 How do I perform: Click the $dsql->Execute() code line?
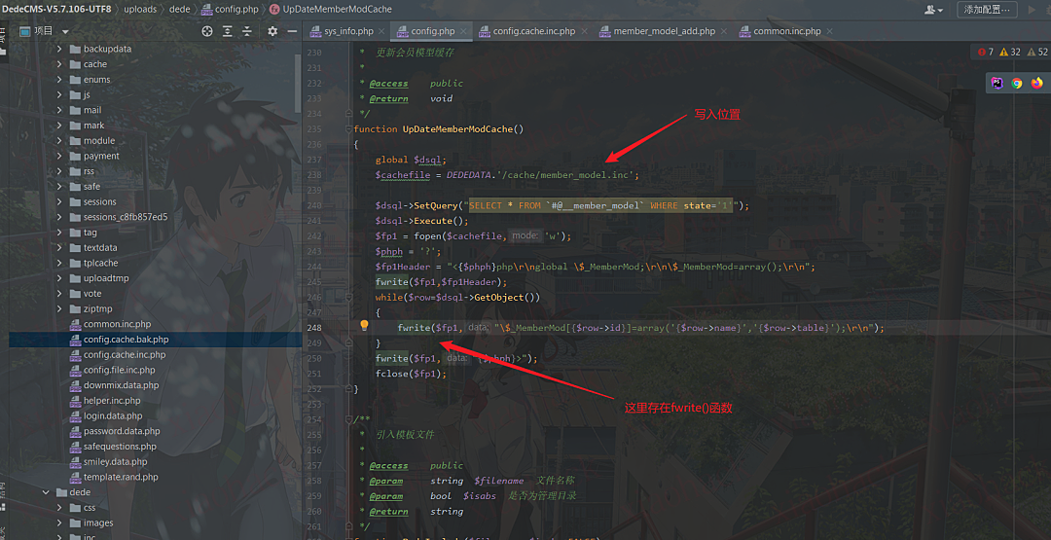pyautogui.click(x=421, y=221)
